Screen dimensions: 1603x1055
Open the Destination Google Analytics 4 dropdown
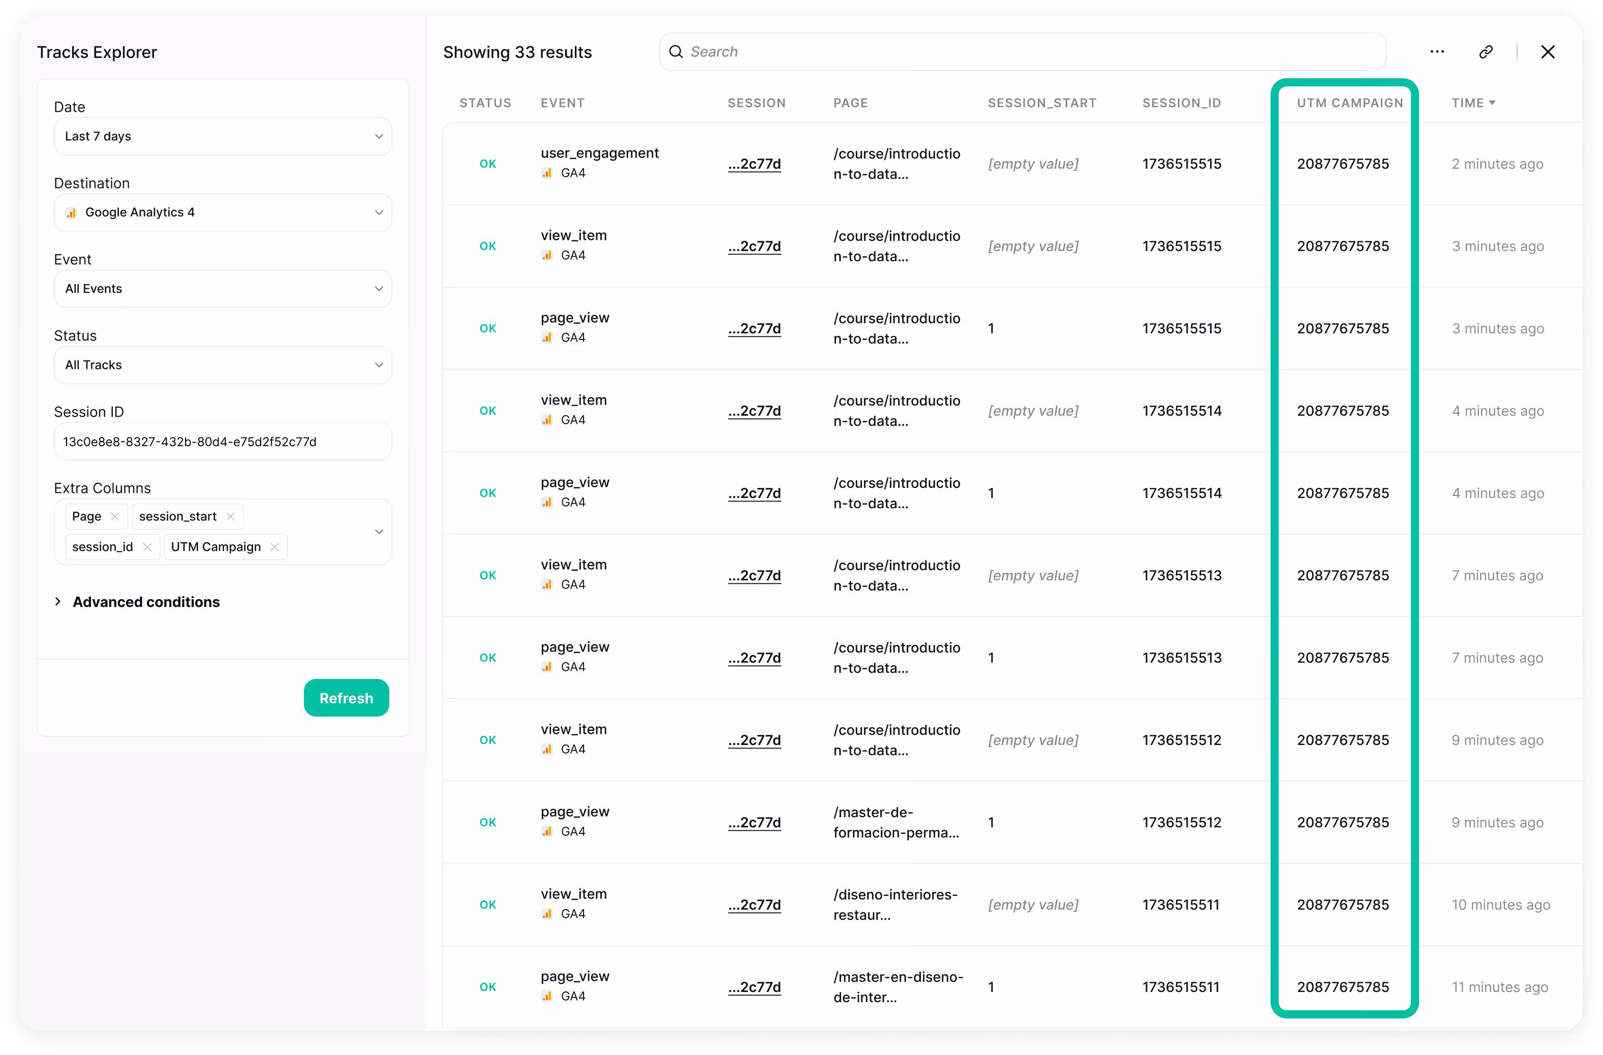click(222, 213)
